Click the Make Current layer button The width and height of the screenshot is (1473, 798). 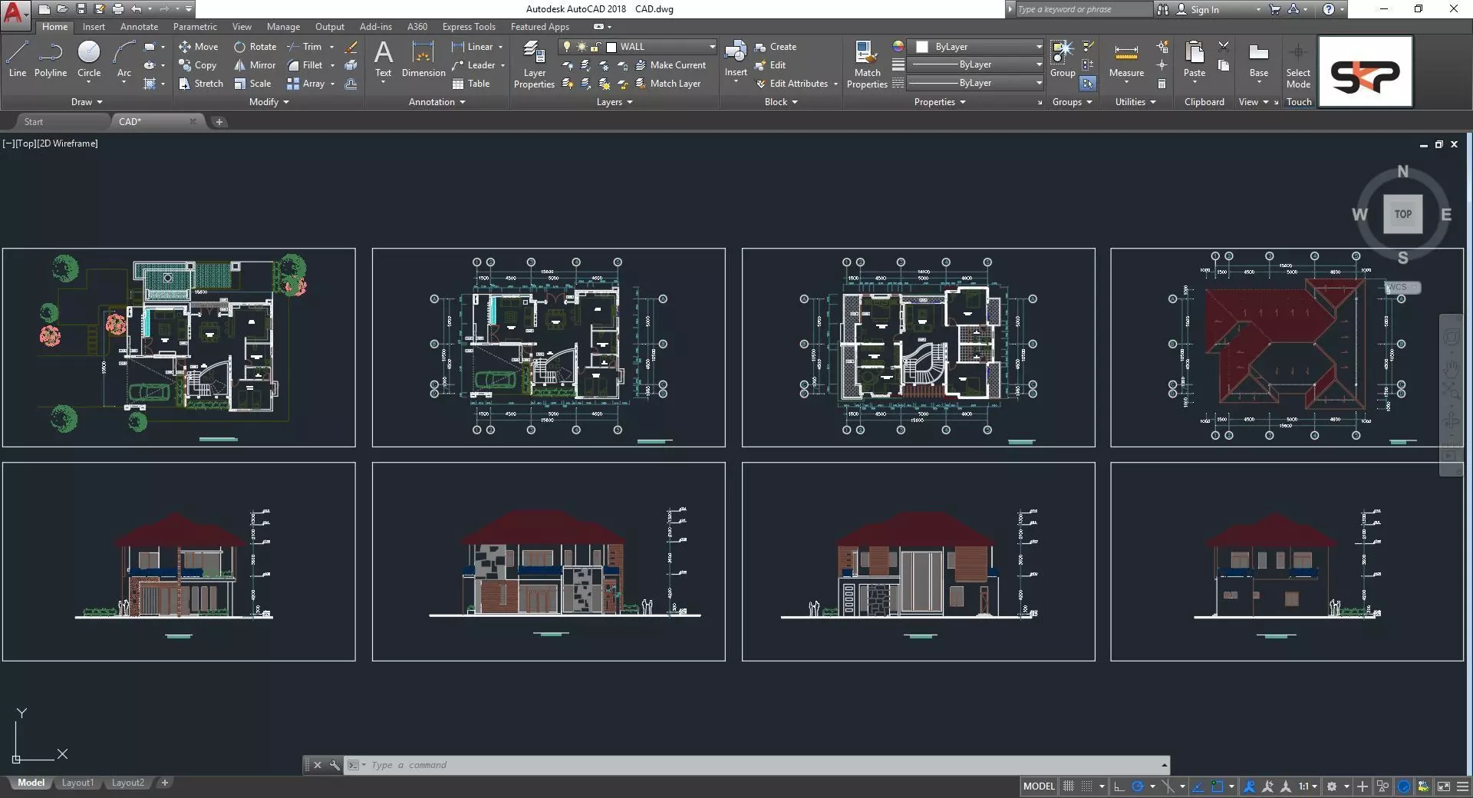pyautogui.click(x=671, y=65)
